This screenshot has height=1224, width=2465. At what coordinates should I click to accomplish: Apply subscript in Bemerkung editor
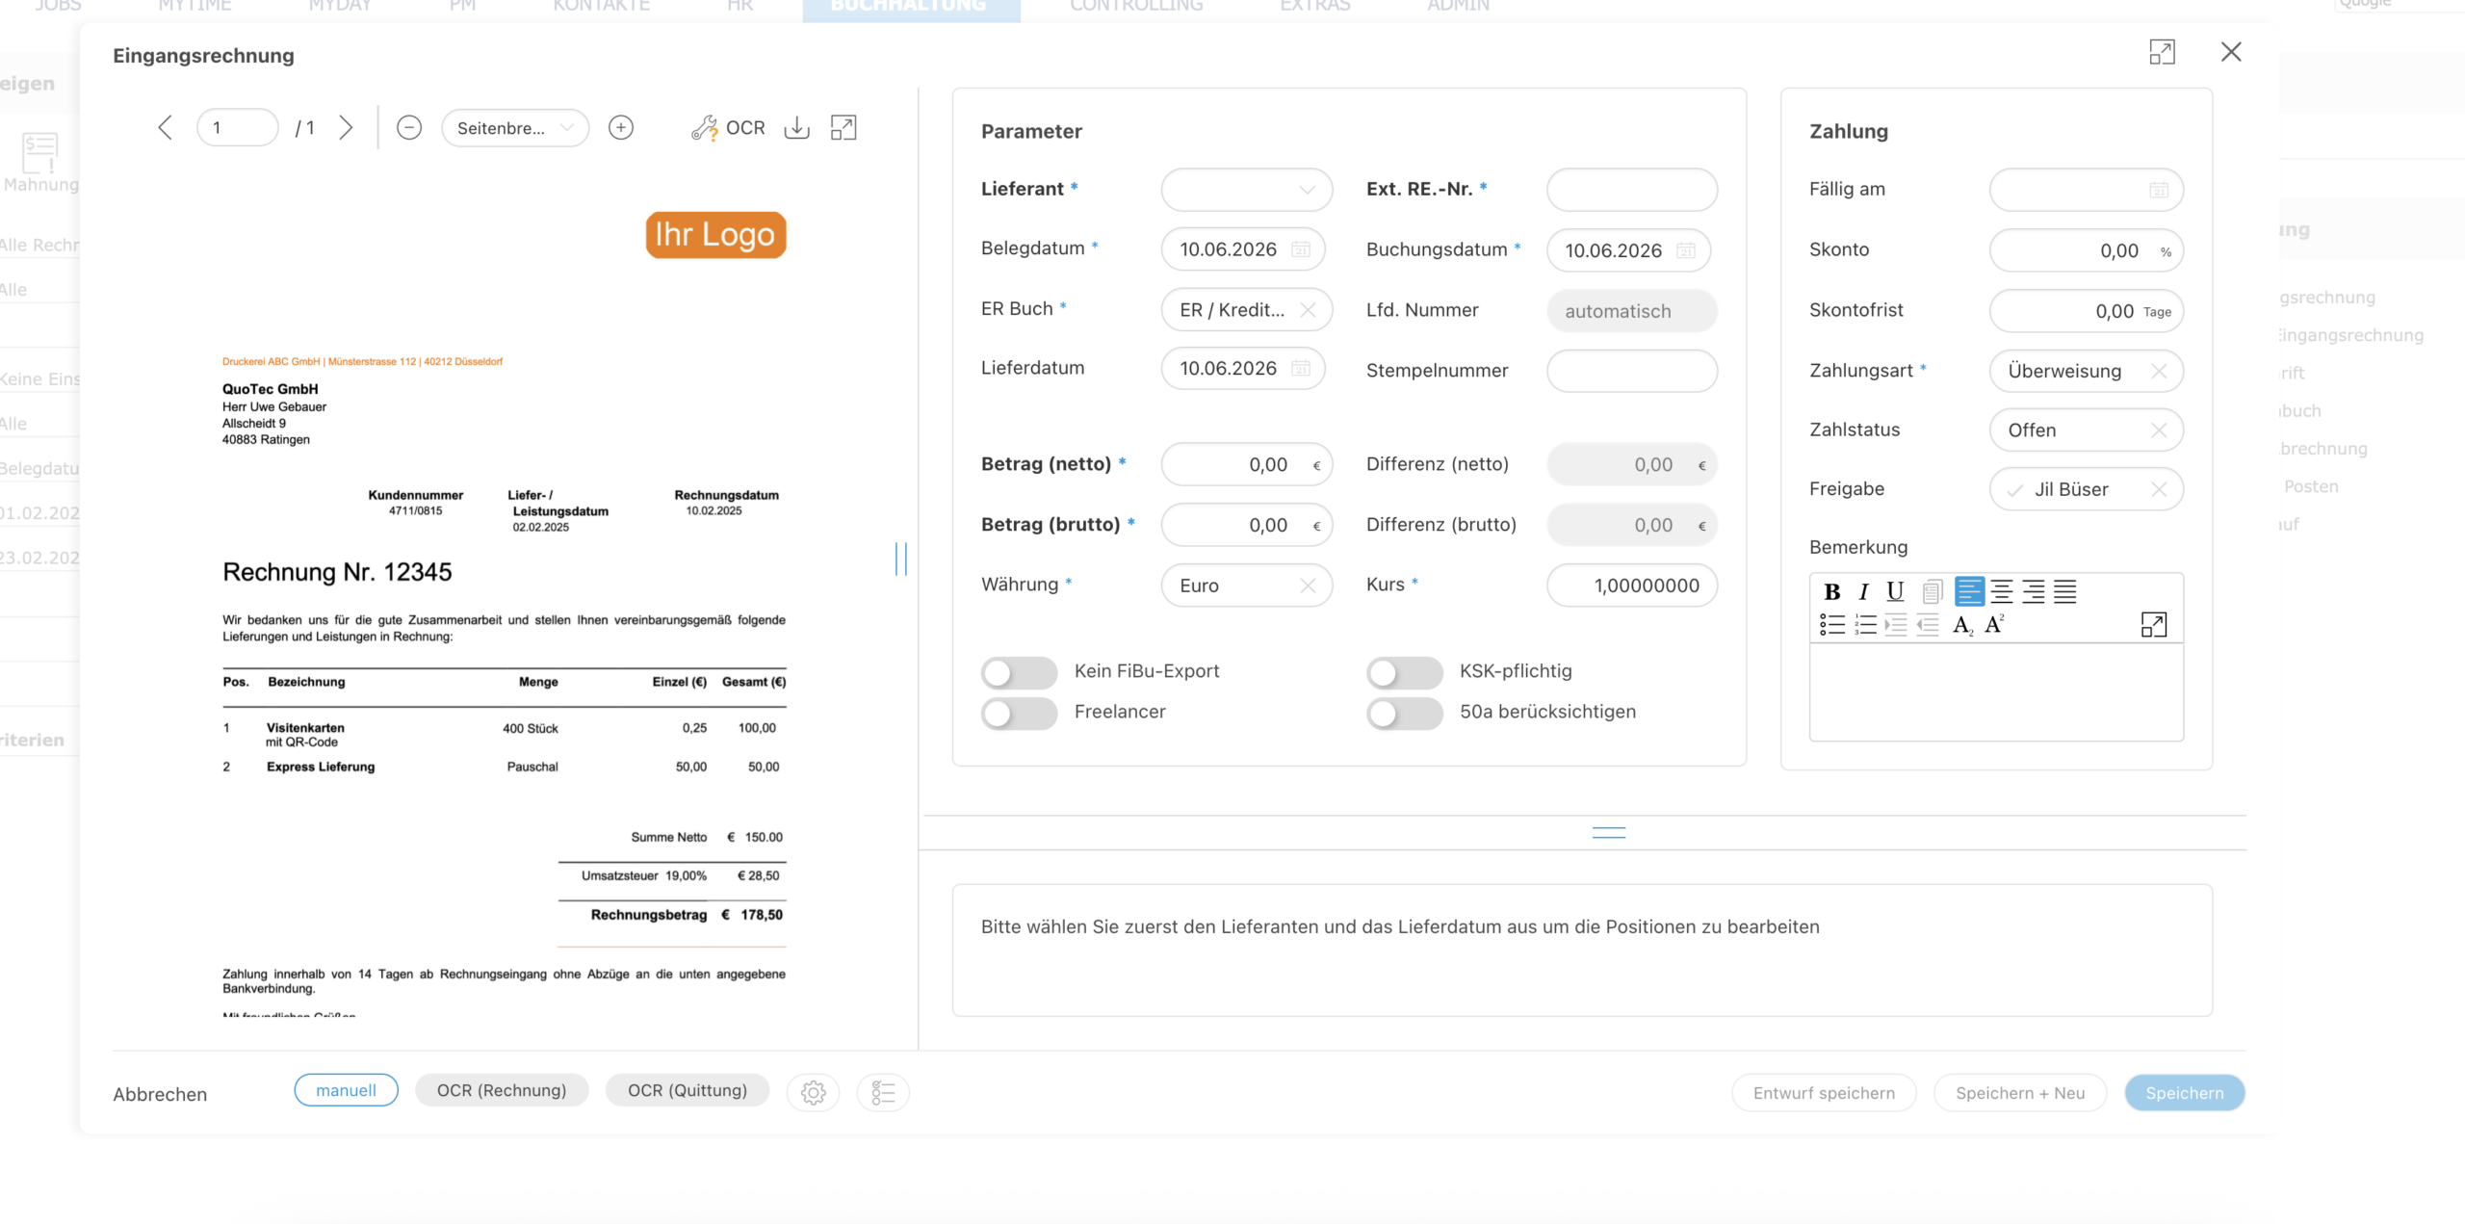click(x=1962, y=625)
